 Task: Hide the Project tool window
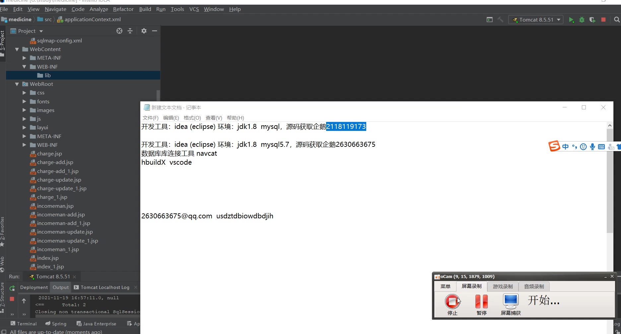[x=155, y=31]
